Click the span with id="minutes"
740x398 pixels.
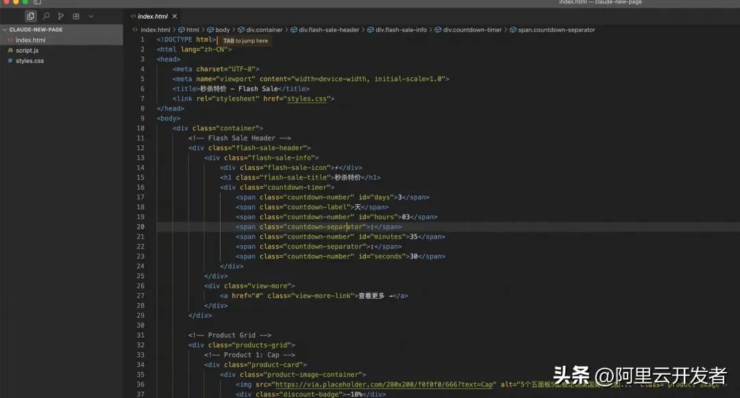click(x=341, y=237)
